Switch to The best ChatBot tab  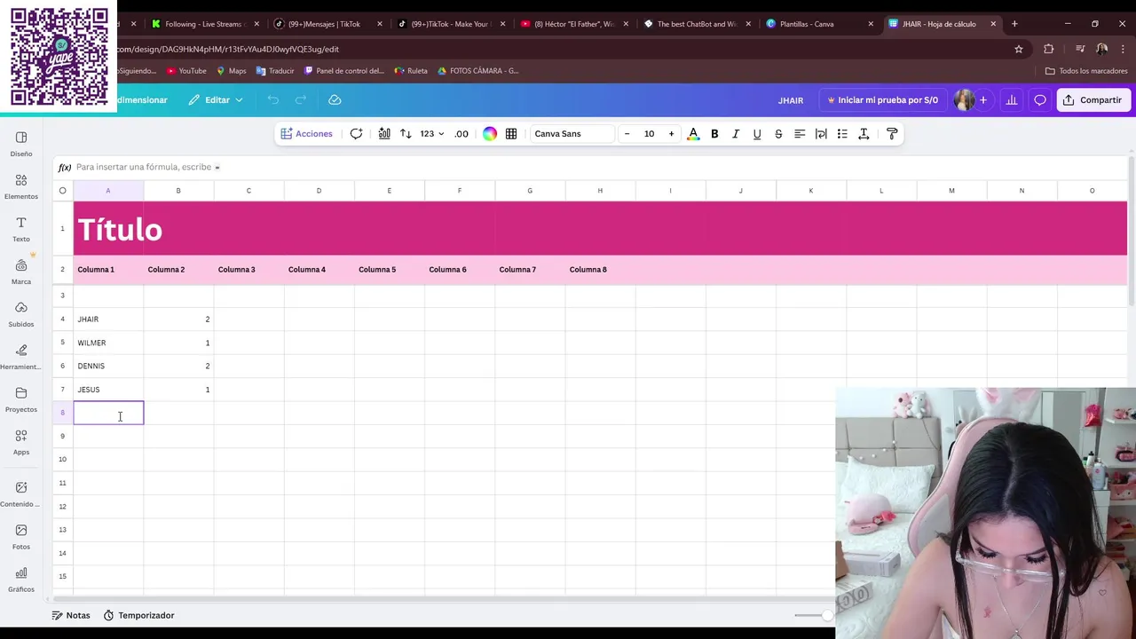point(695,24)
